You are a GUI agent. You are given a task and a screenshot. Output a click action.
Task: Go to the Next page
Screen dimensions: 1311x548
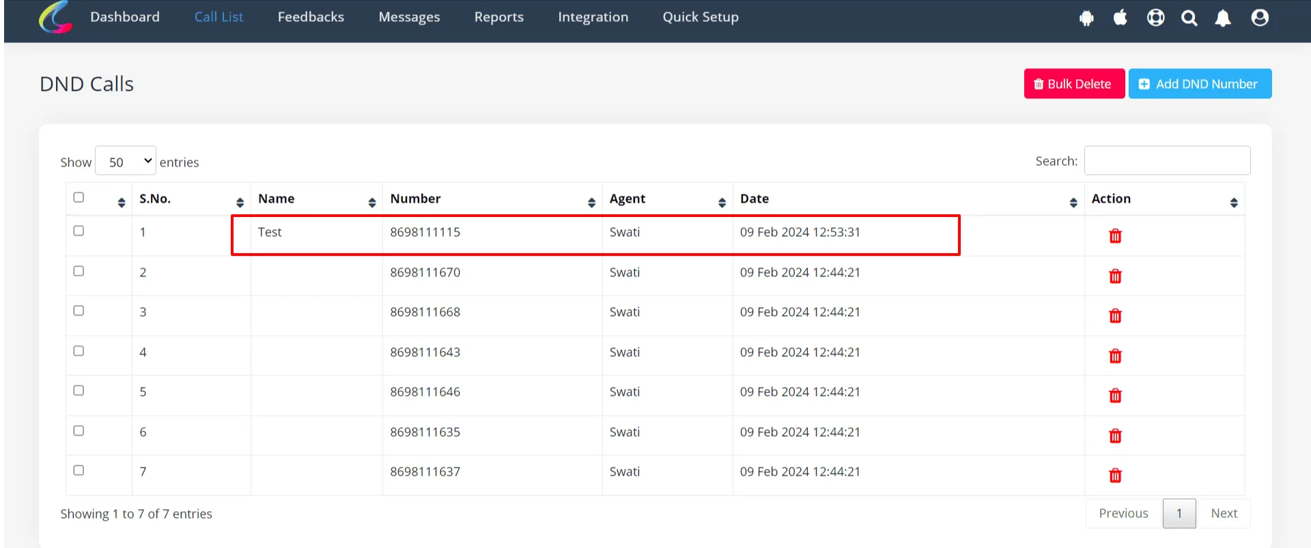click(x=1224, y=513)
